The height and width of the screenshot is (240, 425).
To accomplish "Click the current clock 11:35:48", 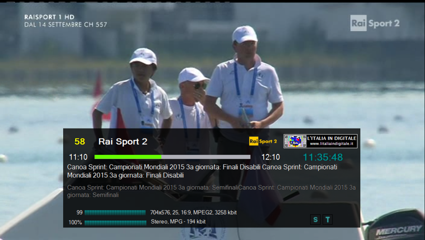I will 323,157.
